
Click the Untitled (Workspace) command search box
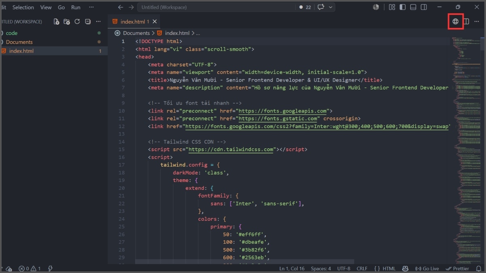(216, 7)
